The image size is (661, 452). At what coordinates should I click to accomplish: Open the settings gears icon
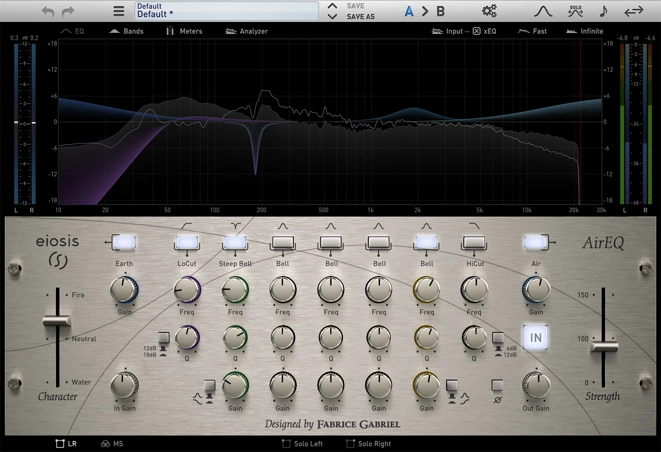[x=489, y=11]
